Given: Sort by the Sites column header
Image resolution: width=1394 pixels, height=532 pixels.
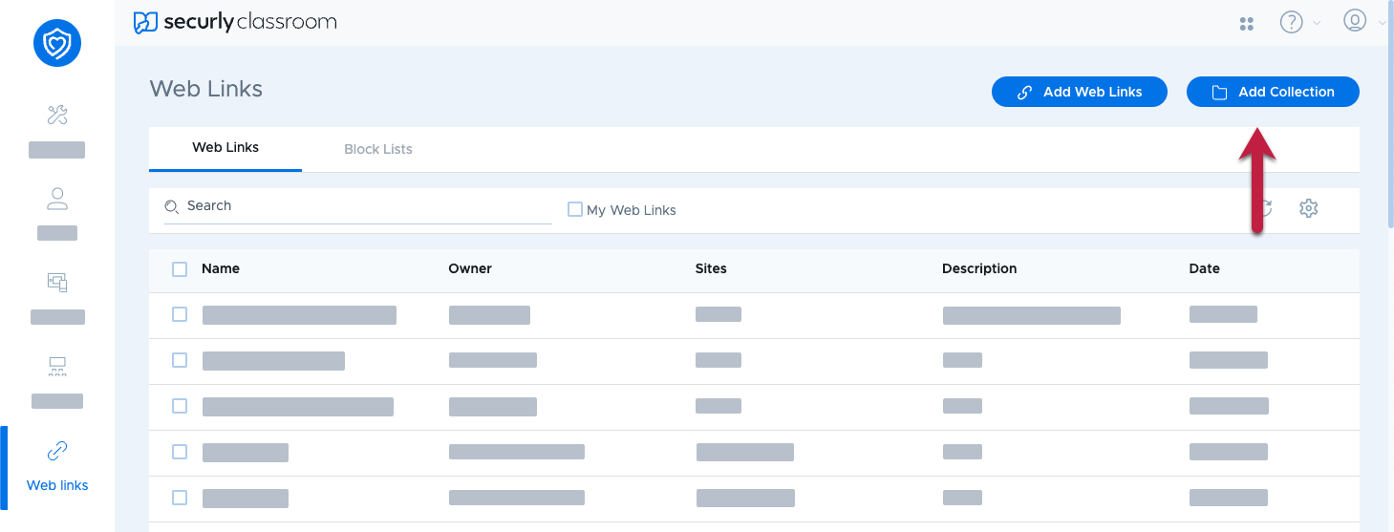Looking at the screenshot, I should 711,268.
